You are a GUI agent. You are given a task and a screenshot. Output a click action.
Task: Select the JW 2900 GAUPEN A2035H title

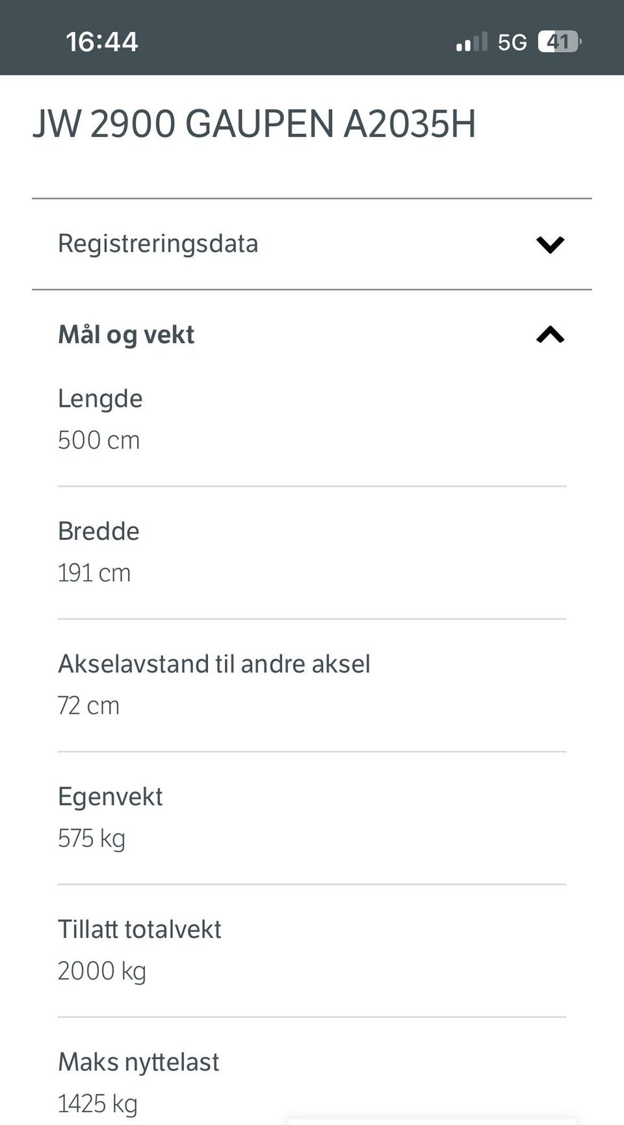[254, 123]
